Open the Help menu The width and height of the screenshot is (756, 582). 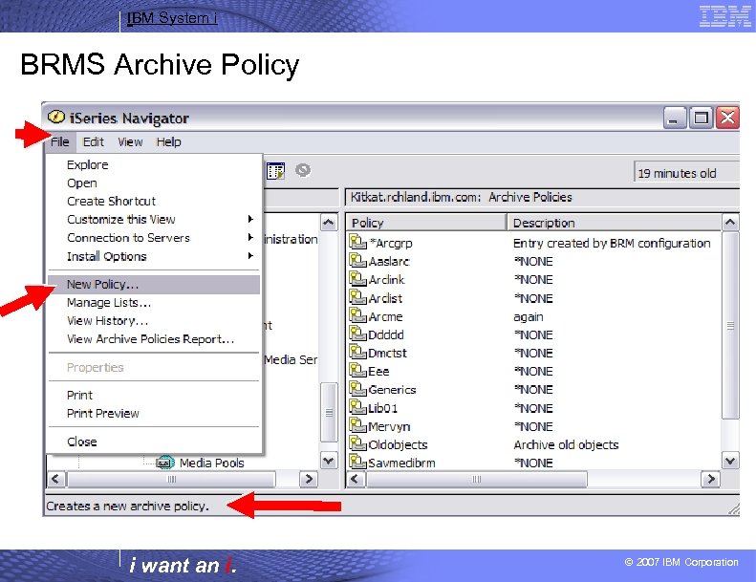pyautogui.click(x=169, y=141)
